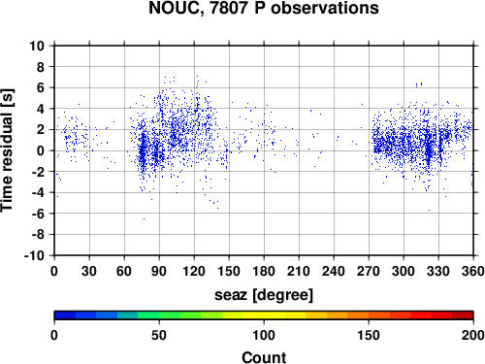Image resolution: width=485 pixels, height=364 pixels.
Task: Click the y-axis tick label -10
Action: pyautogui.click(x=34, y=255)
